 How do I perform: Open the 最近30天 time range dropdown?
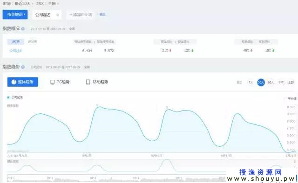coord(24,3)
